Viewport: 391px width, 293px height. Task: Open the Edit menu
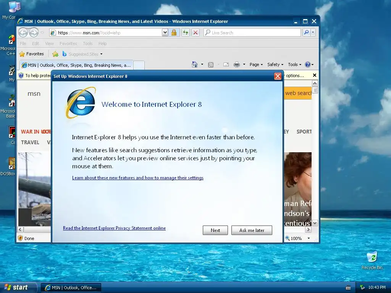coord(36,43)
